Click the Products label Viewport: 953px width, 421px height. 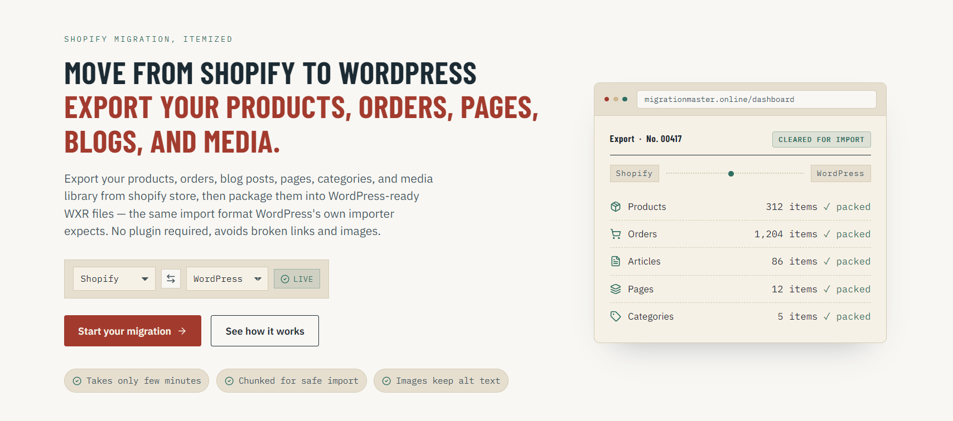[x=647, y=207]
